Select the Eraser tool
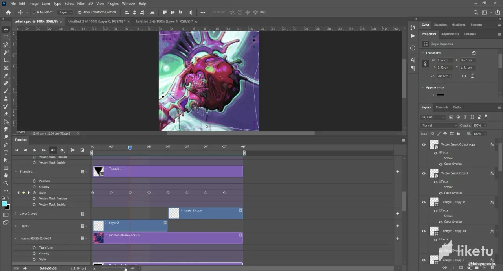Image resolution: width=503 pixels, height=271 pixels. [6, 114]
